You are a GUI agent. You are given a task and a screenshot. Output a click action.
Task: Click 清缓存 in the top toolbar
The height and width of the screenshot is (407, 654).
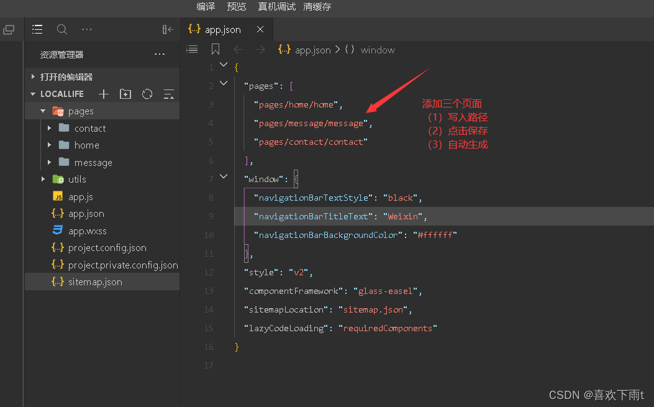point(317,7)
